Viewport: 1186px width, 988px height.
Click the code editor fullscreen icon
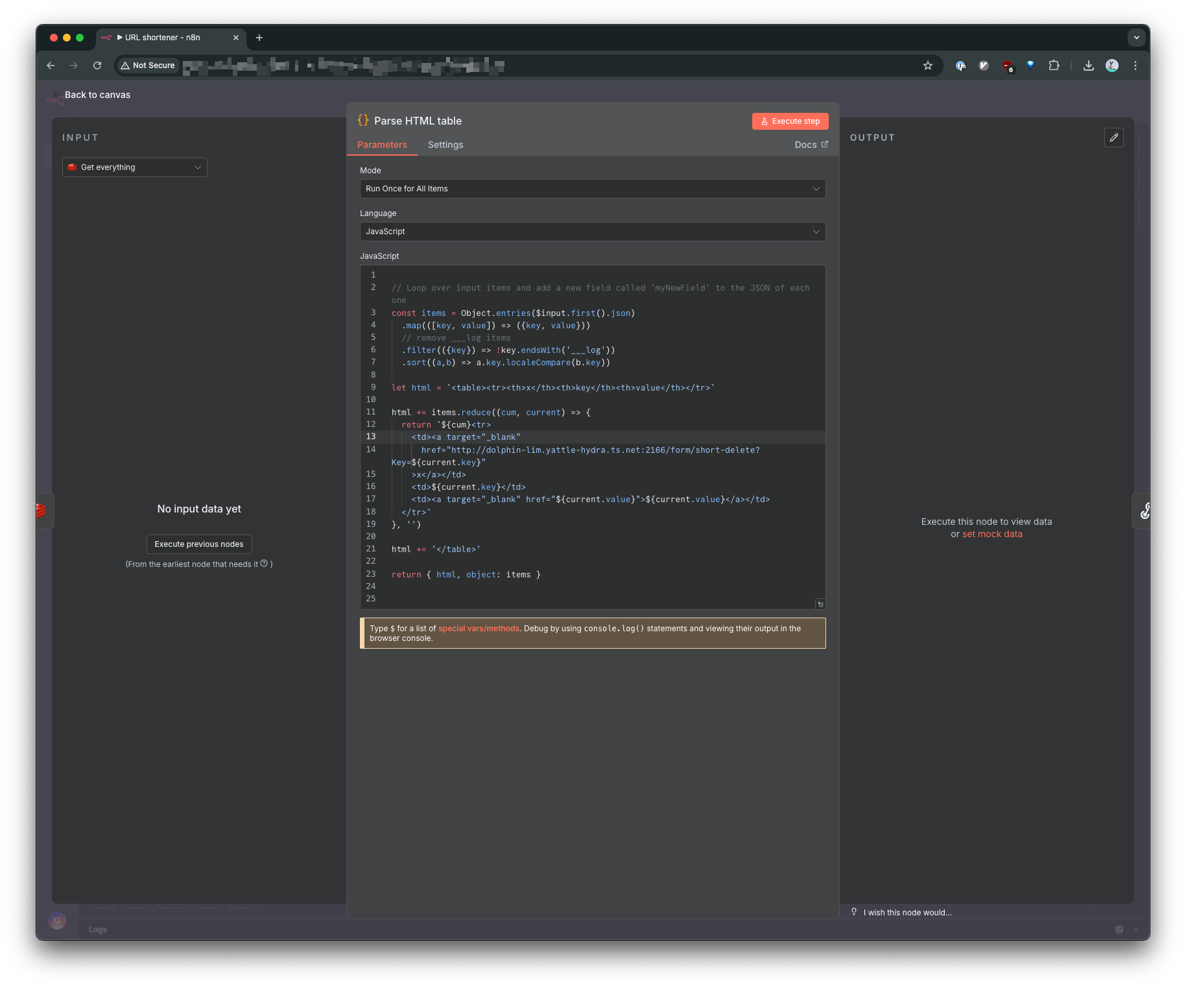point(820,604)
